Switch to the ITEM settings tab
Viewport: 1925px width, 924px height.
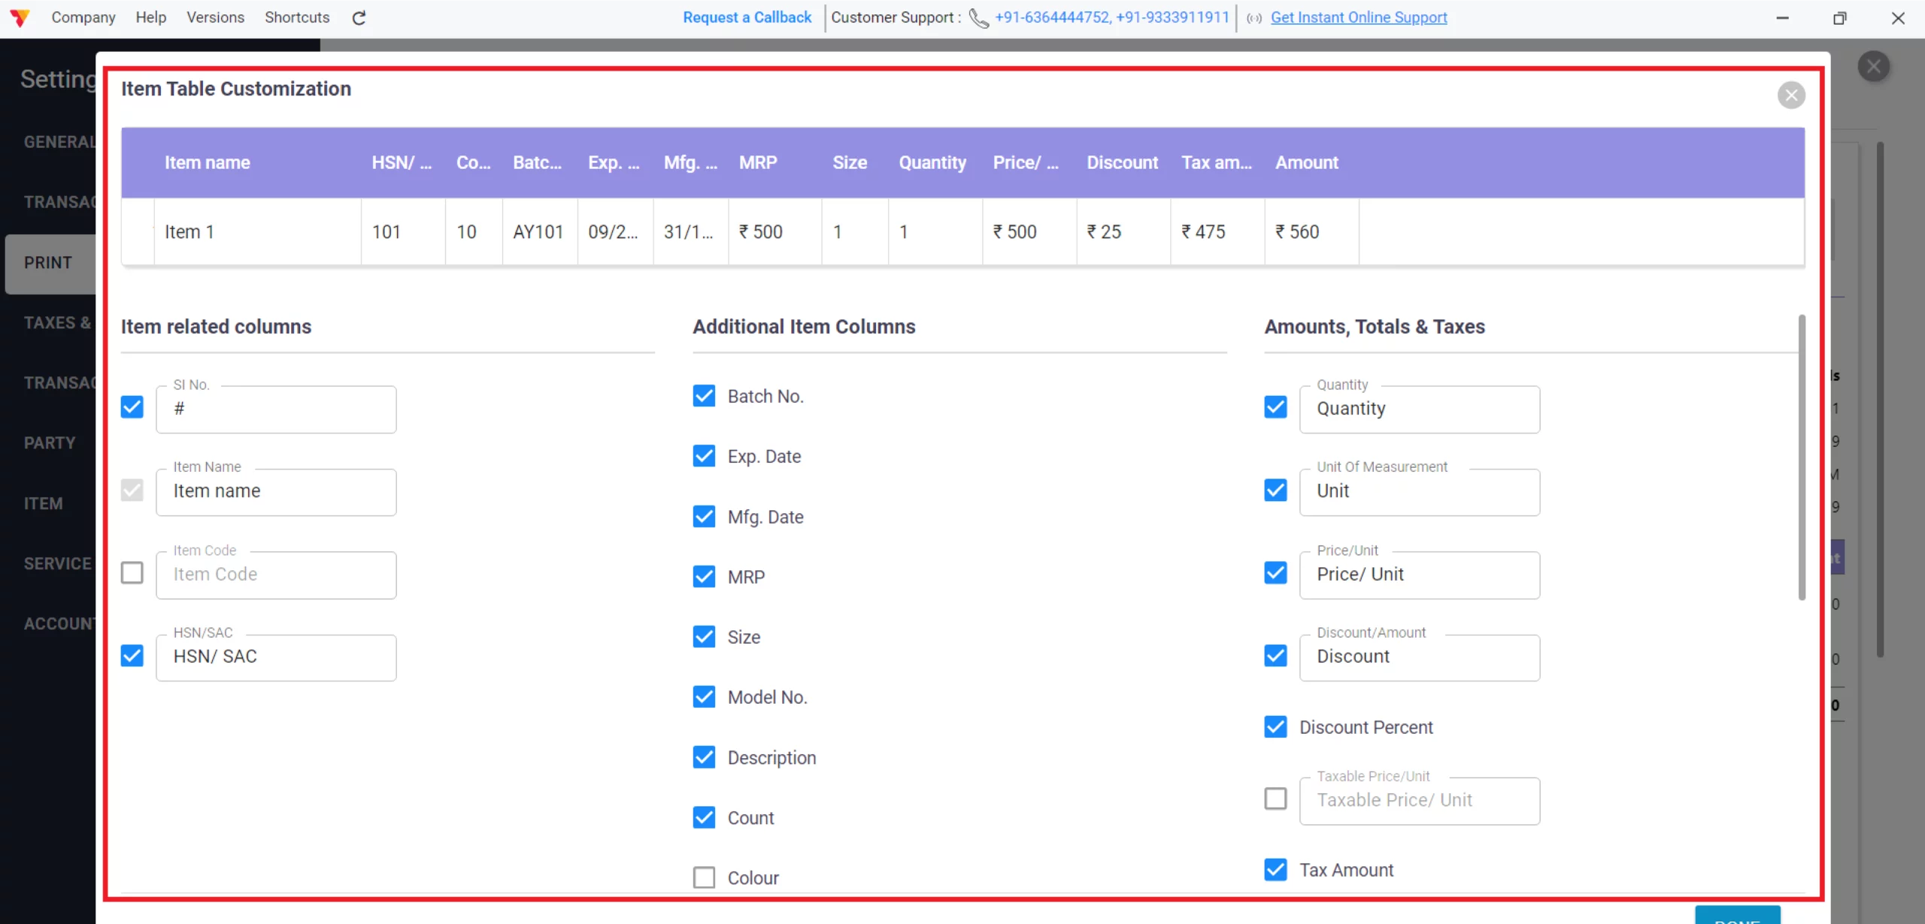tap(43, 503)
